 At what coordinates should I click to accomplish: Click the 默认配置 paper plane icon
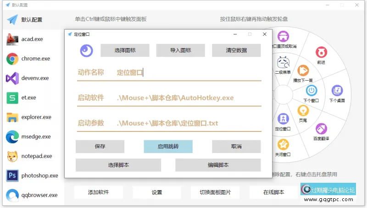tap(12, 20)
